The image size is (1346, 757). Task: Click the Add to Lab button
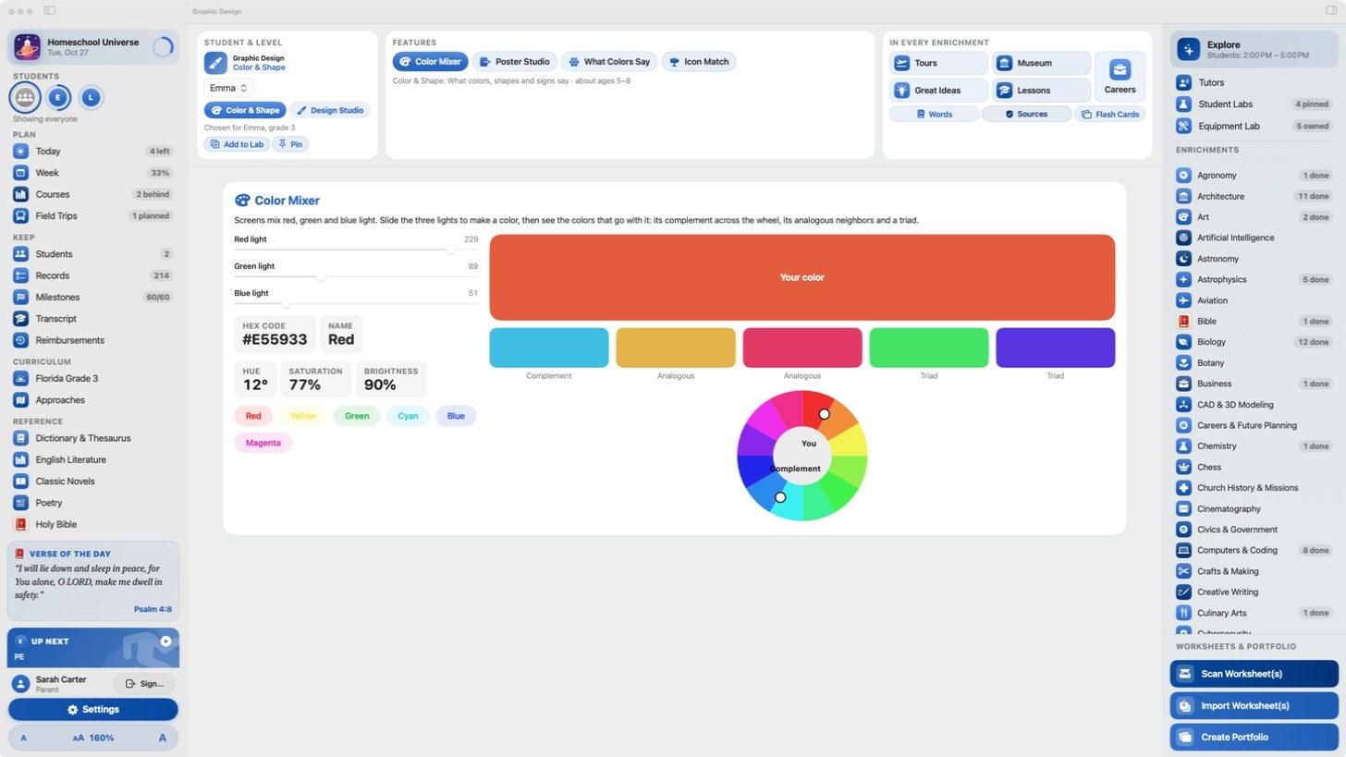237,144
